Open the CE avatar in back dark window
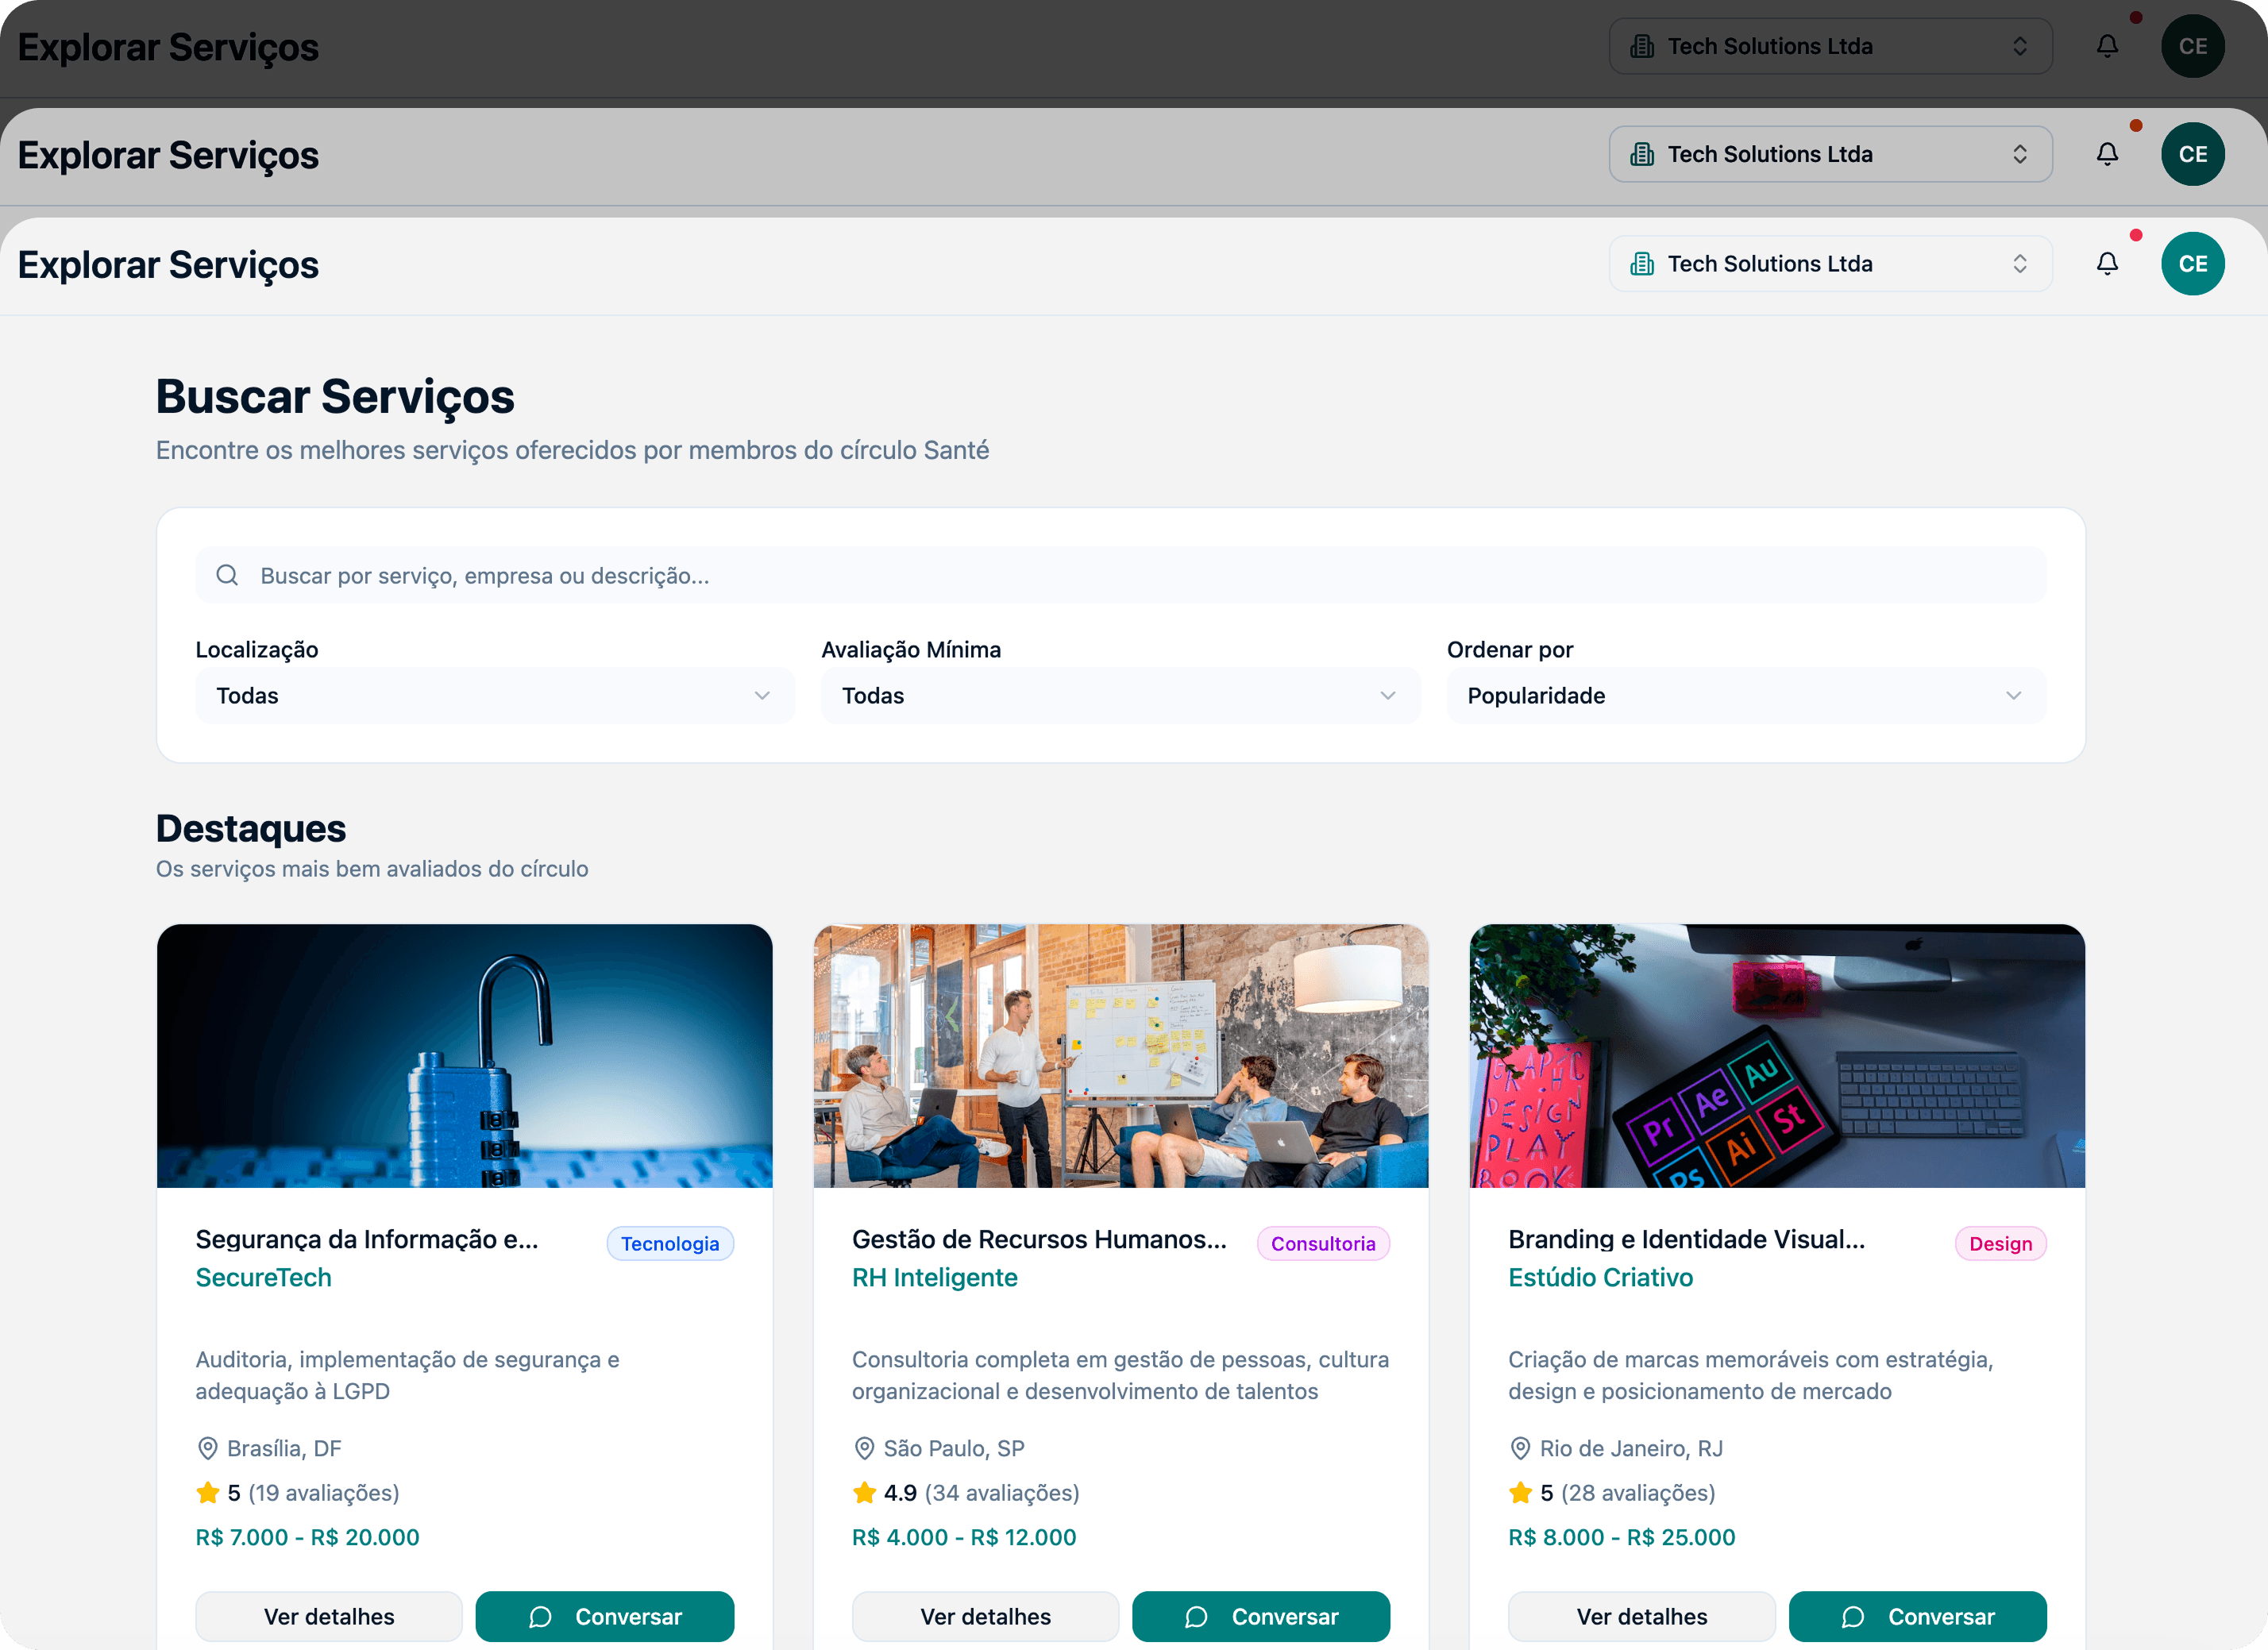 coord(2192,46)
